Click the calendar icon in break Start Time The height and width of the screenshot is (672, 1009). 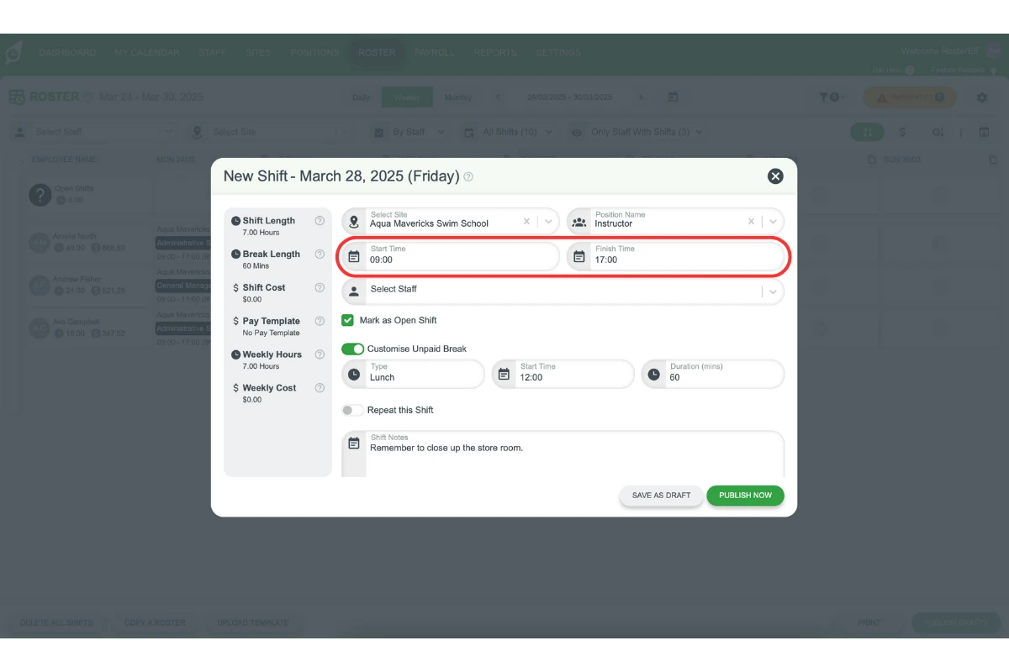[x=504, y=374]
